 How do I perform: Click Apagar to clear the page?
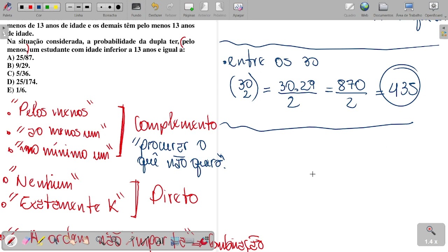pyautogui.click(x=238, y=9)
